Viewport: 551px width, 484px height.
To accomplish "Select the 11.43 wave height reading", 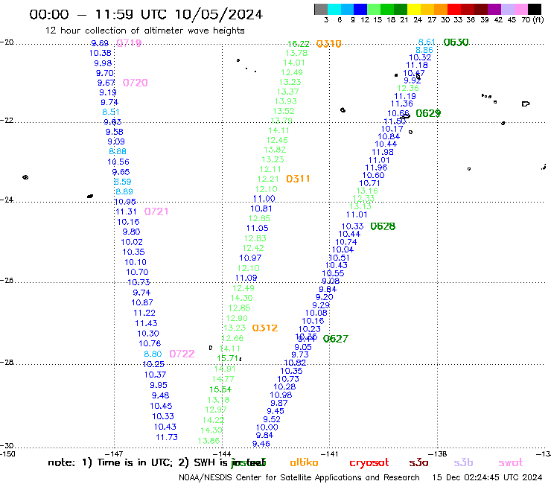I will [146, 323].
